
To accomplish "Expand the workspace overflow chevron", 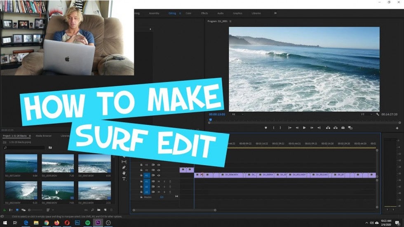I will point(275,13).
